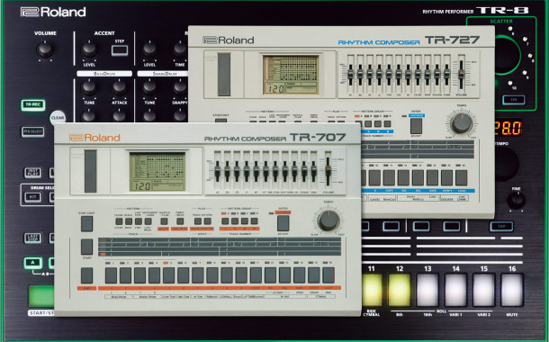Tap step key 1 on TR-707

pos(111,275)
